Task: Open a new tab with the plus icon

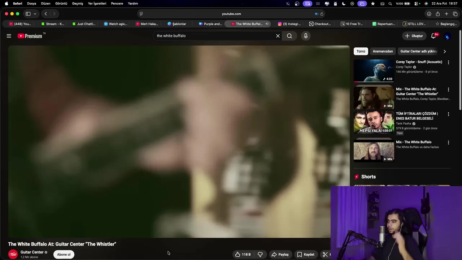Action: (446, 14)
